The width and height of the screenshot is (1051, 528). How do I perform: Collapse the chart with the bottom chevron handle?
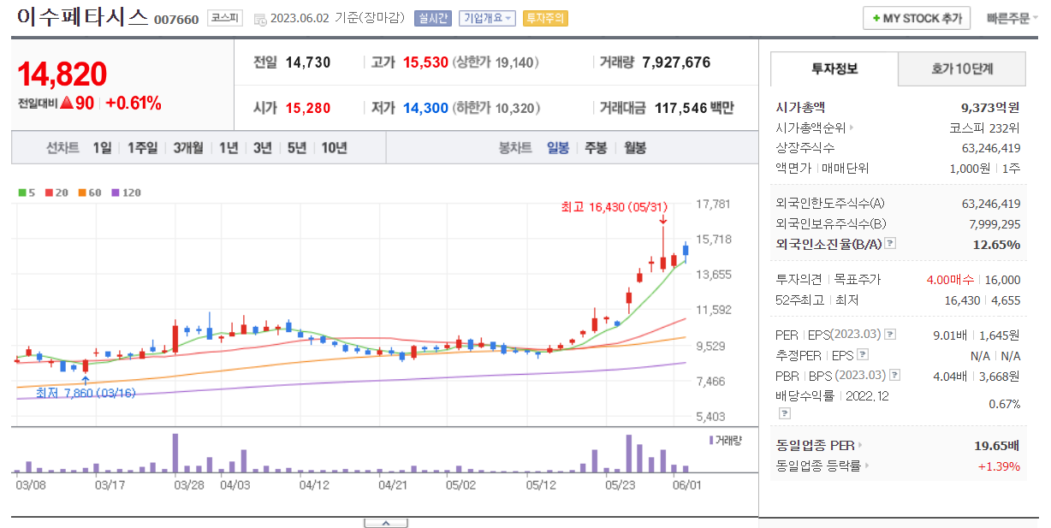[385, 523]
